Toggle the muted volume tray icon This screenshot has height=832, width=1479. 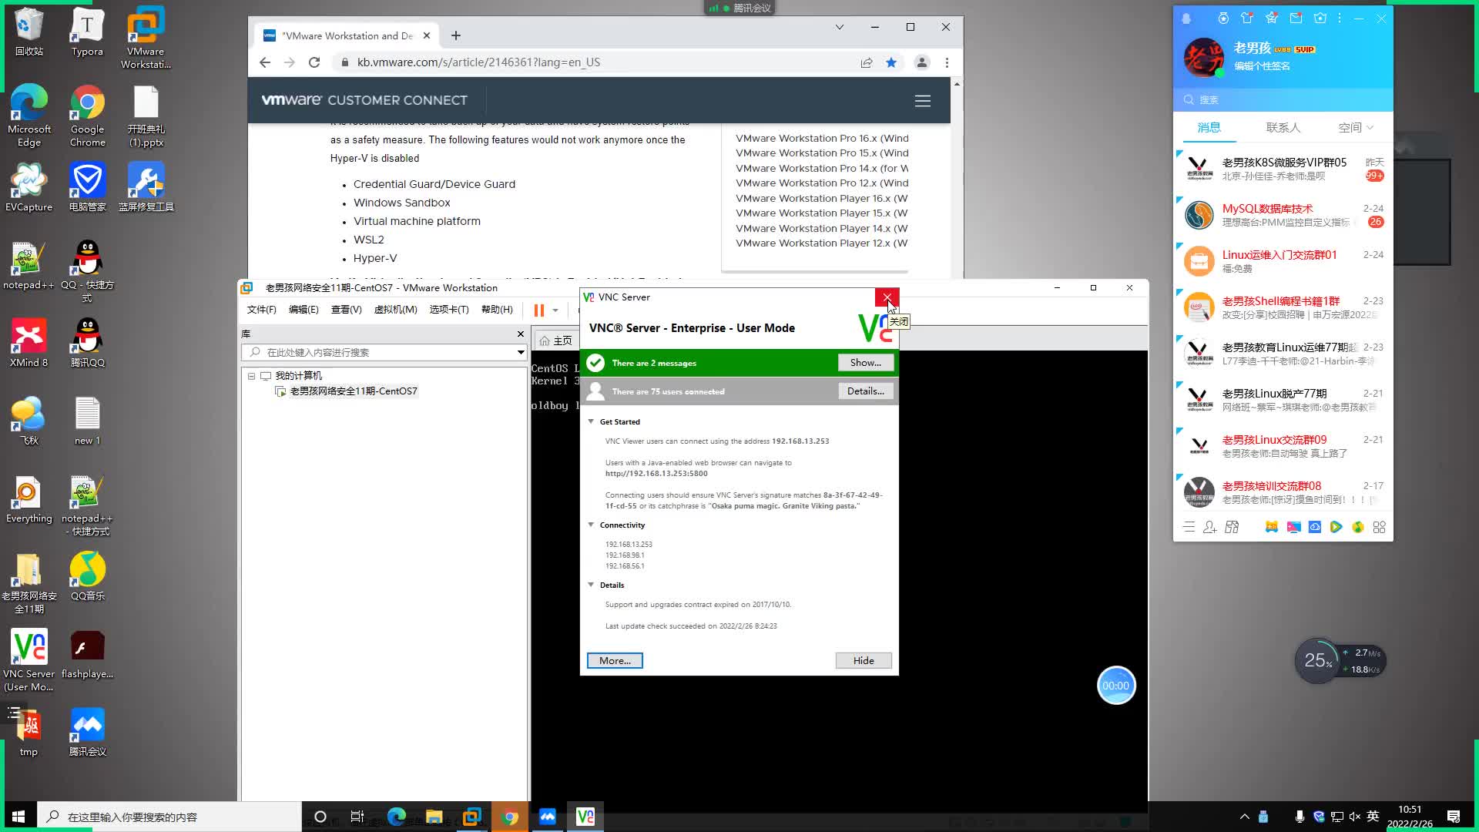click(x=1355, y=817)
